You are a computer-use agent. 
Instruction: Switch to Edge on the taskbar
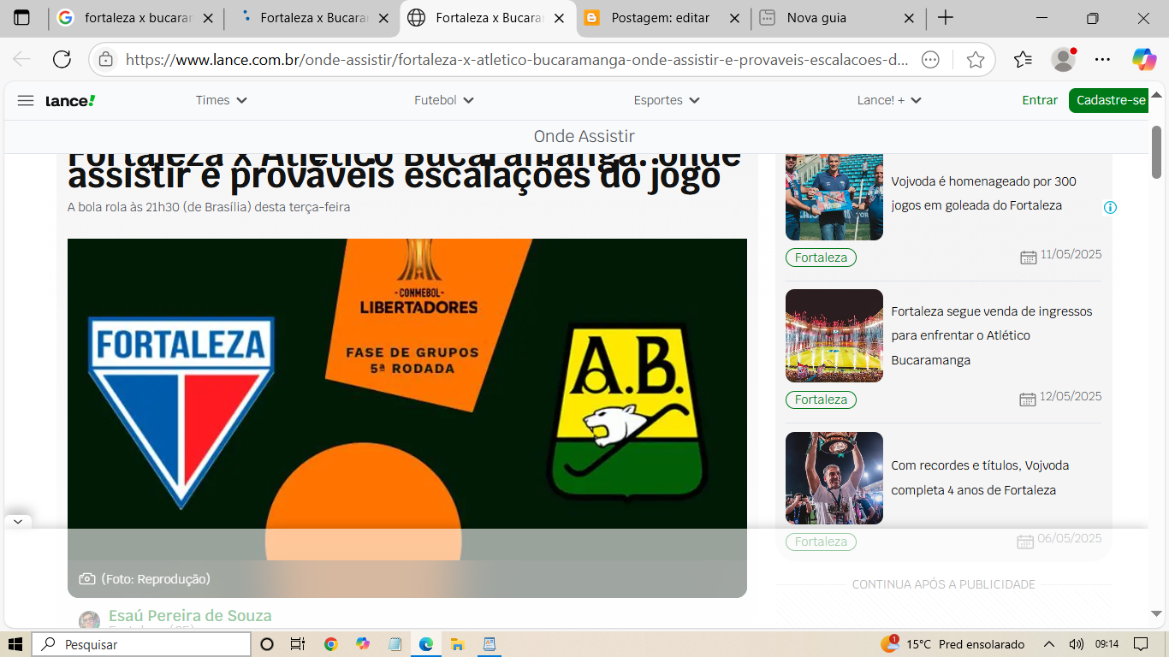pos(426,644)
